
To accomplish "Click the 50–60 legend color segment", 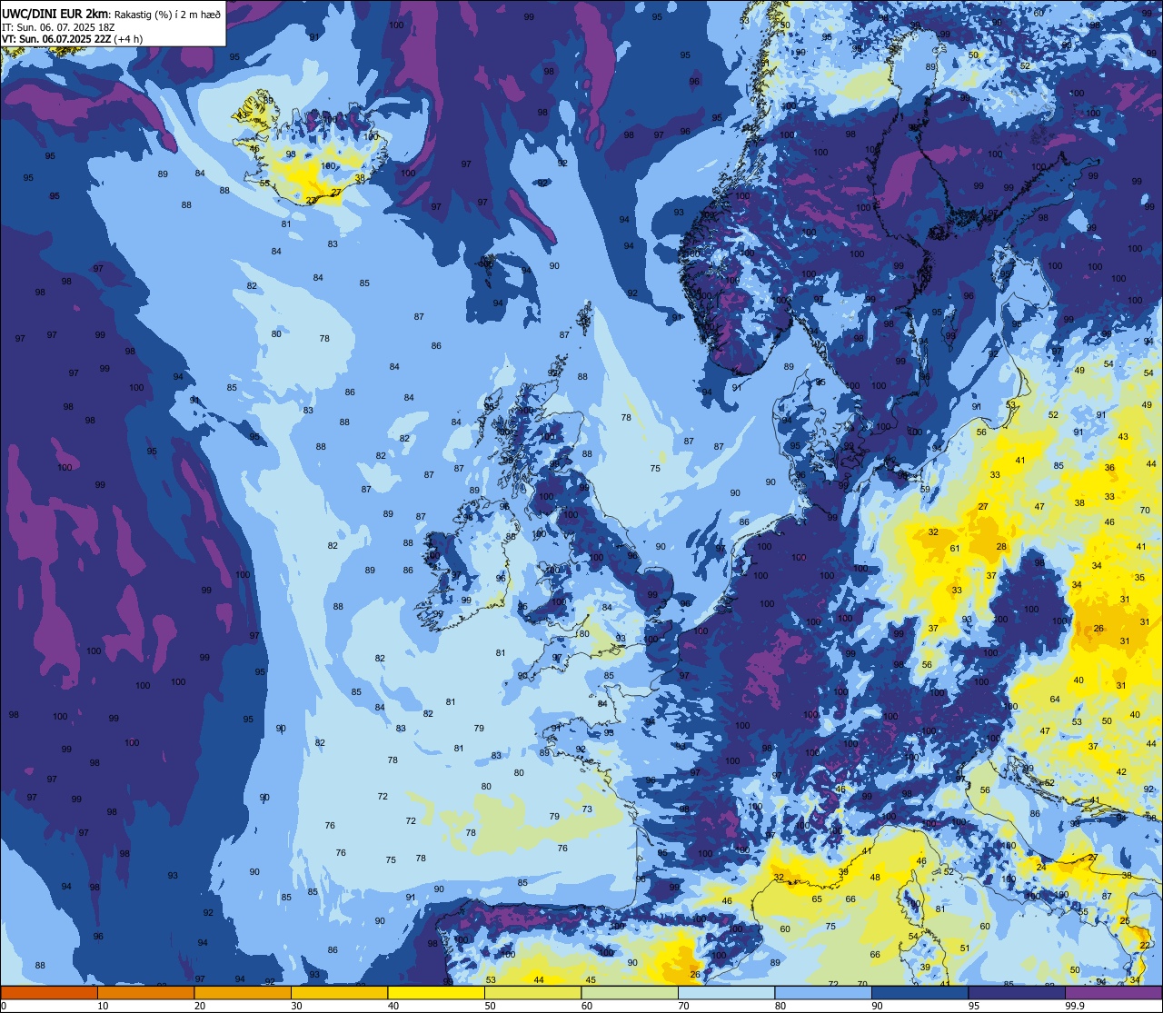I will 532,993.
